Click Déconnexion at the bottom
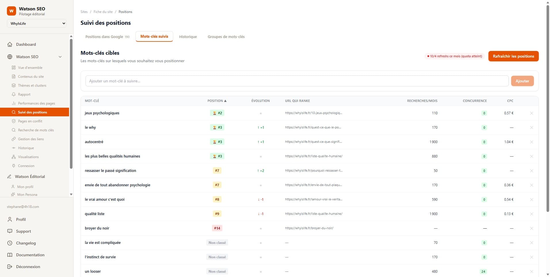 [28, 267]
